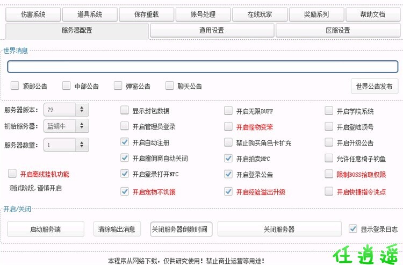Toggle the 显示封包数据 checkbox
403x265 pixels.
(125, 111)
